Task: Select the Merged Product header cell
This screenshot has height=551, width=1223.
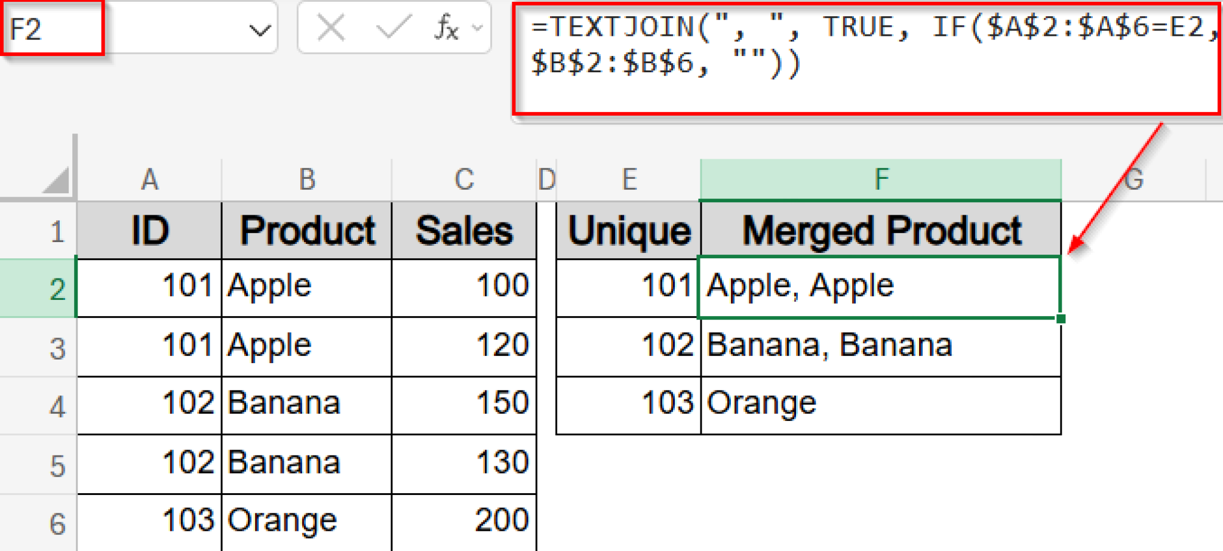Action: click(x=880, y=230)
